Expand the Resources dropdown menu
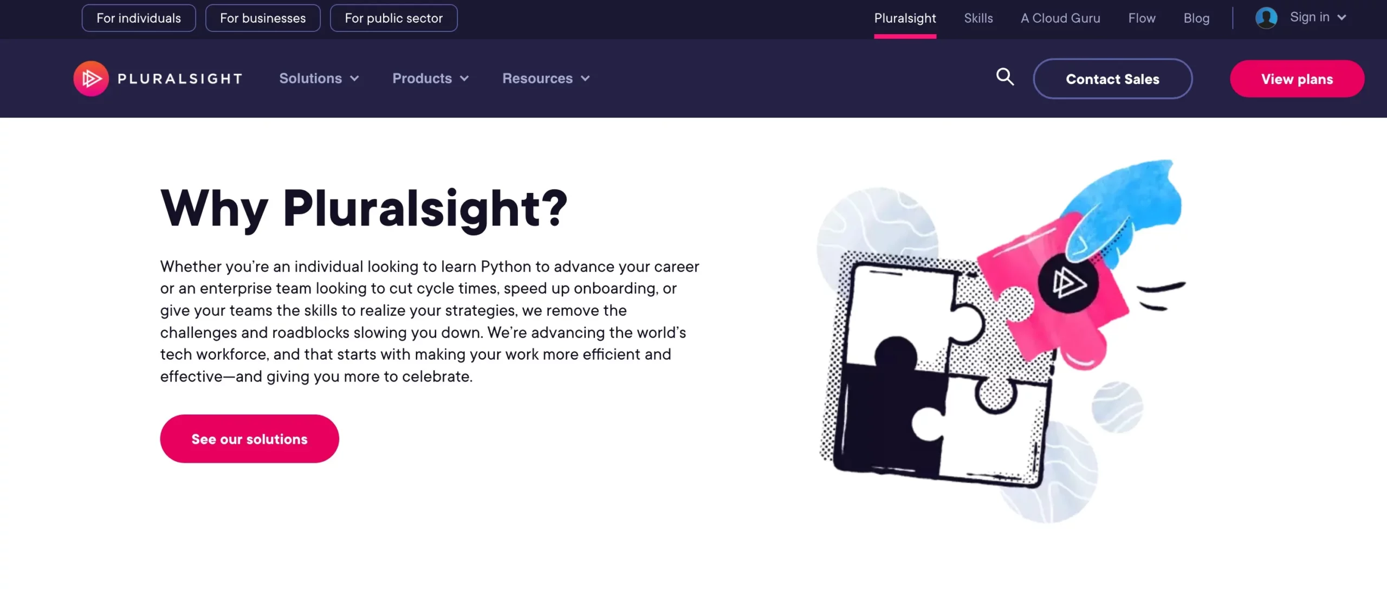Viewport: 1387px width, 589px height. click(x=546, y=79)
